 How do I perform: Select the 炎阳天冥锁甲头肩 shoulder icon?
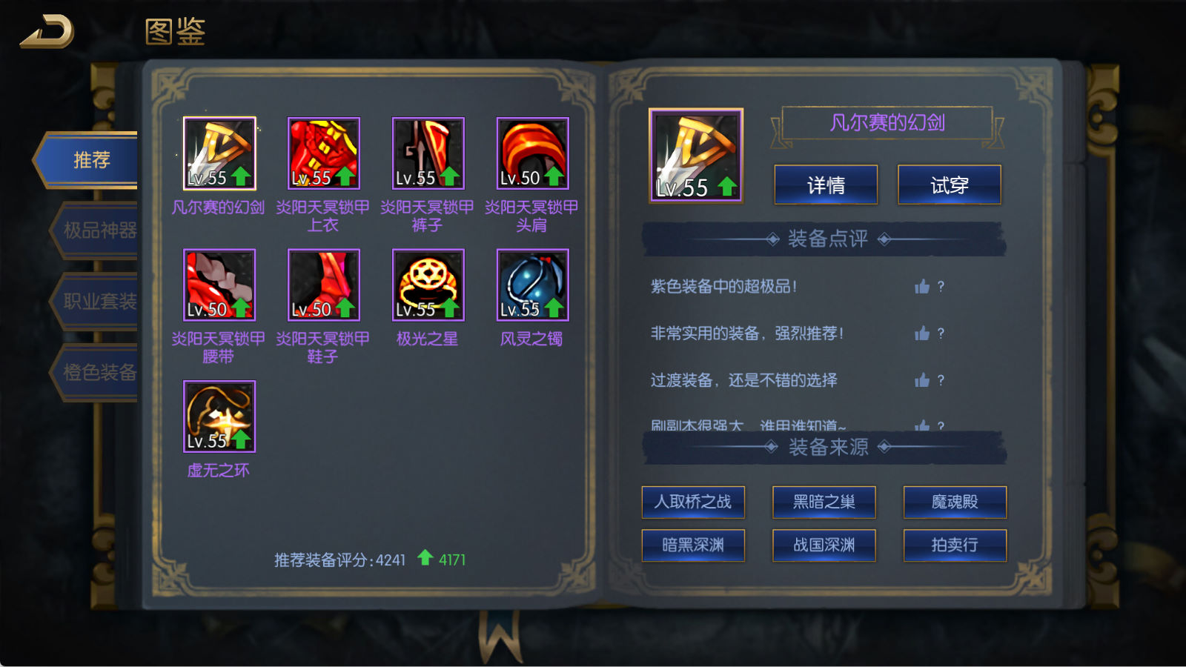pyautogui.click(x=533, y=153)
